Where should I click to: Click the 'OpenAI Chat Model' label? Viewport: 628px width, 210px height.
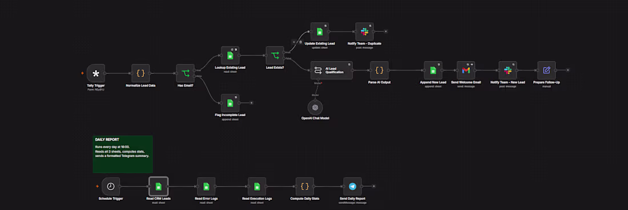pos(315,118)
